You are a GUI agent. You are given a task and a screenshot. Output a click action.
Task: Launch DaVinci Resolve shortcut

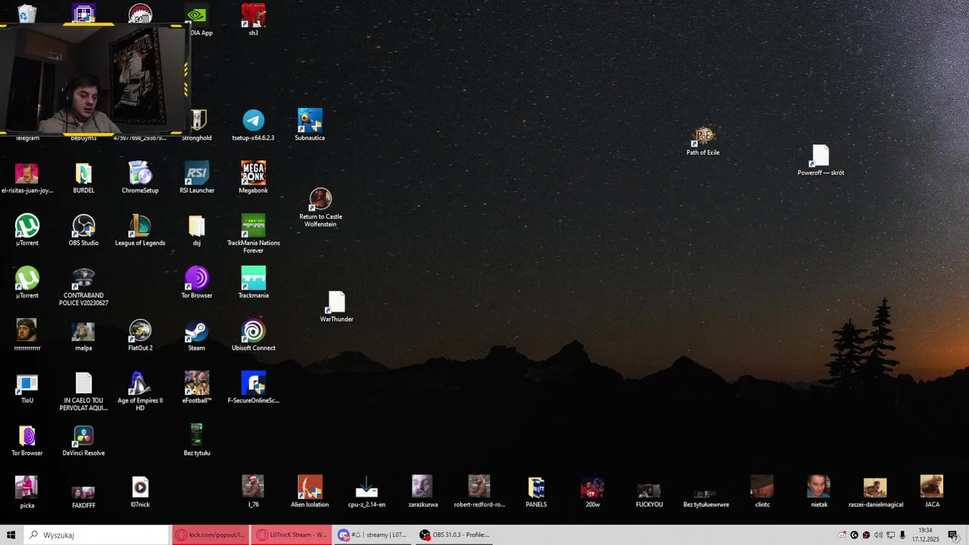click(x=83, y=441)
